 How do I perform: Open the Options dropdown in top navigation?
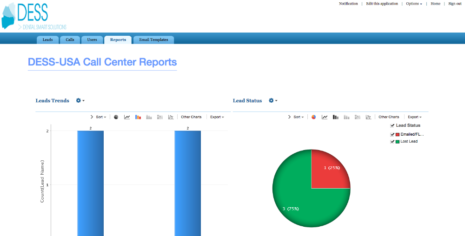[414, 4]
